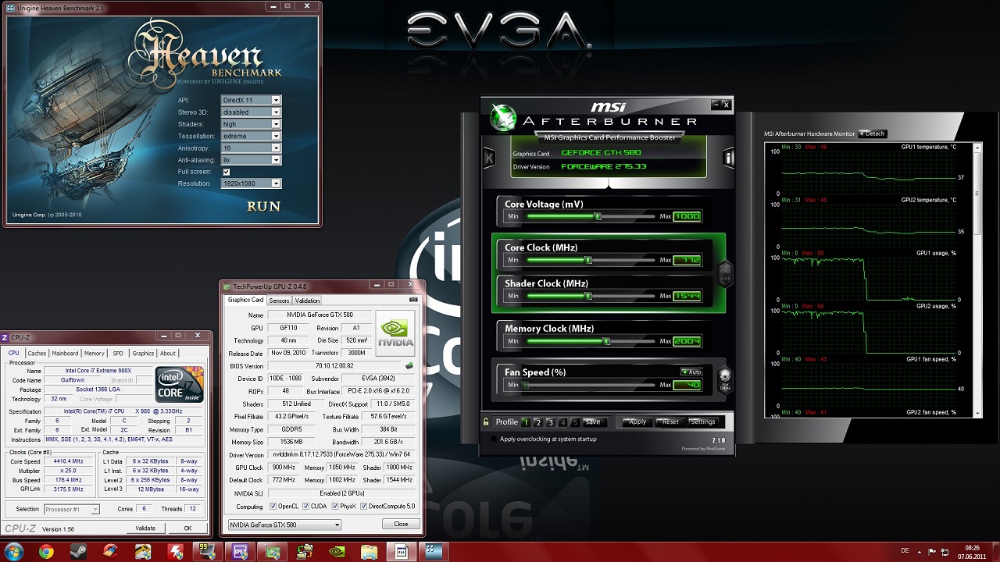The width and height of the screenshot is (1000, 562).
Task: Toggle the Fan Speed Auto button
Action: point(691,372)
